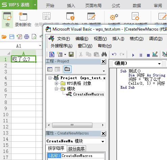Click the view object icon in Project panel
This screenshot has height=160, width=167.
[57, 69]
